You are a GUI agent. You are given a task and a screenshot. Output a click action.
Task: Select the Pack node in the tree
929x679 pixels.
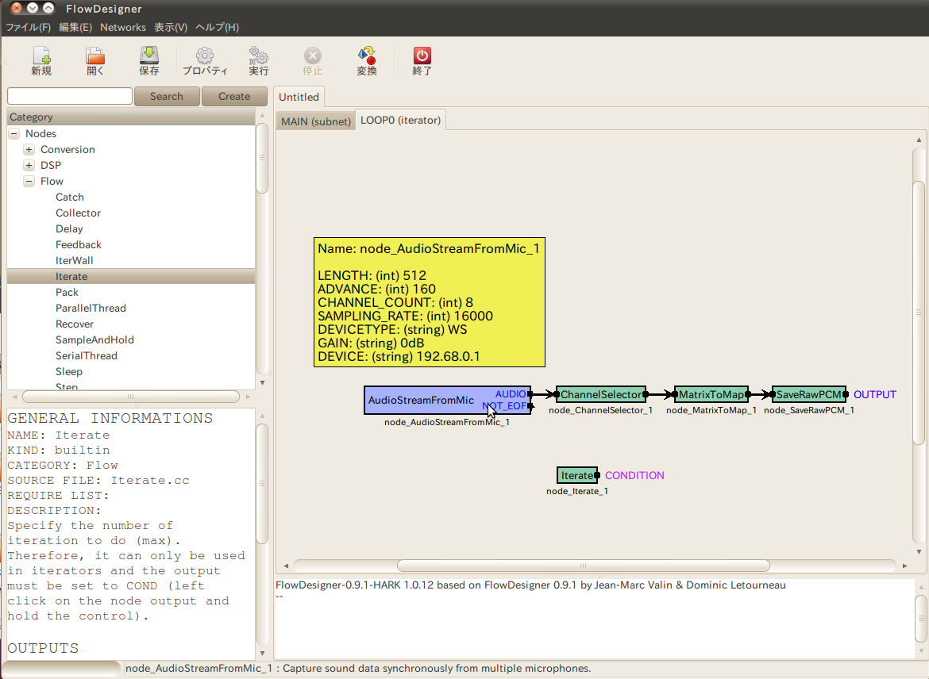pyautogui.click(x=67, y=293)
